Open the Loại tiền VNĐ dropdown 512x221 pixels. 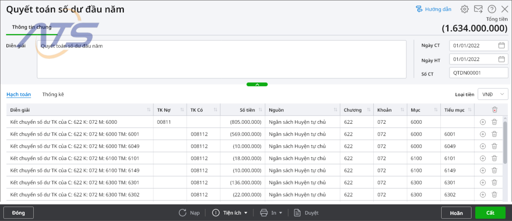[x=493, y=94]
